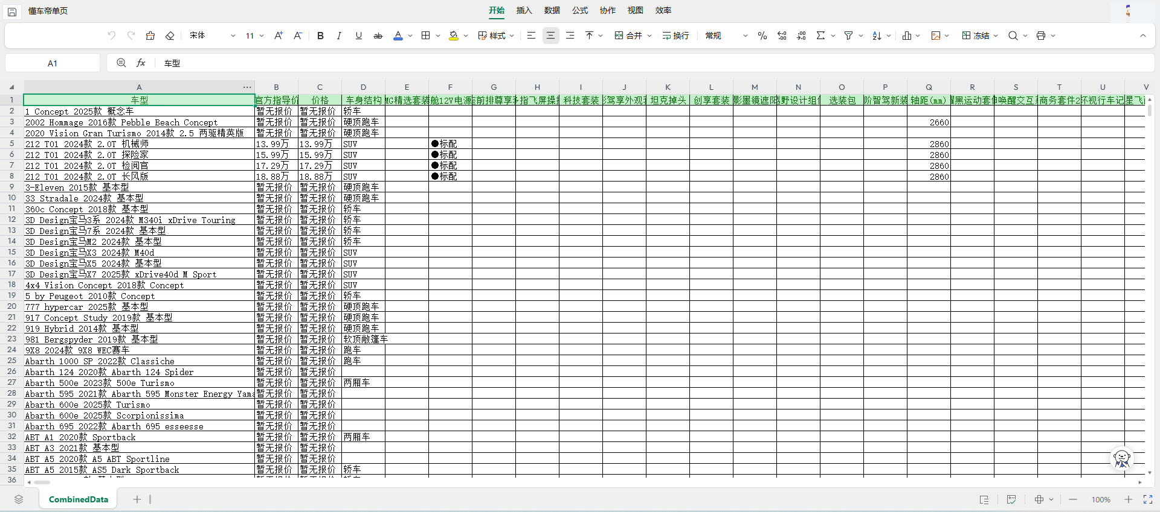
Task: Insert a chart from the toolbar
Action: [x=907, y=36]
